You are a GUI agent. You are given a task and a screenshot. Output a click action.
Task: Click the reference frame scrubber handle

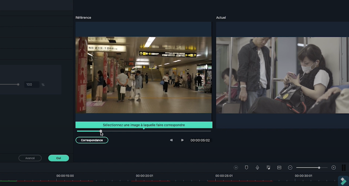point(101,131)
